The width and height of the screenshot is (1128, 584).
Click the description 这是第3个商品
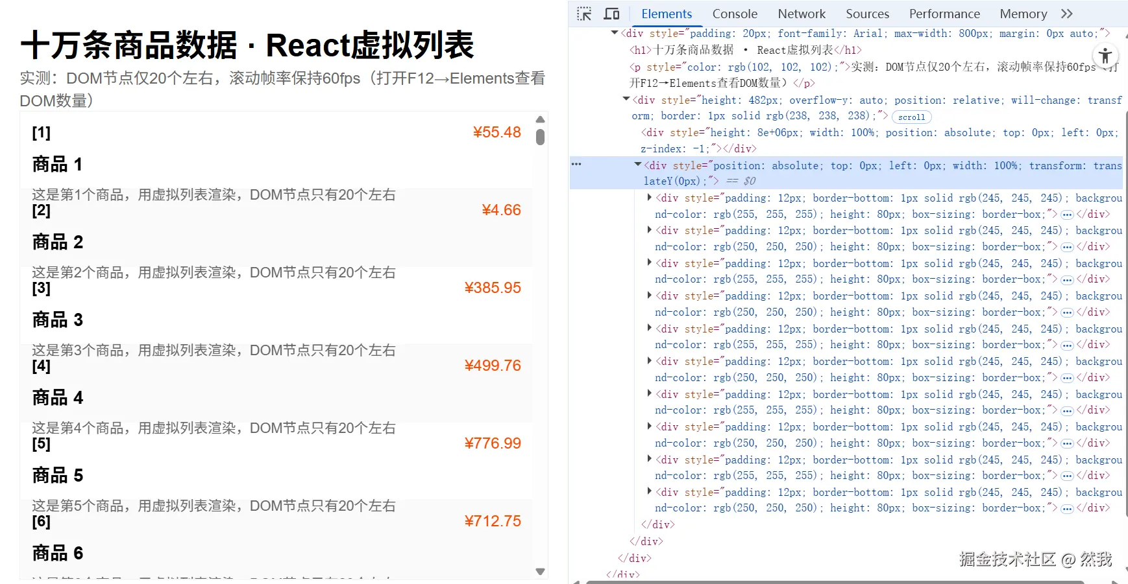point(214,350)
